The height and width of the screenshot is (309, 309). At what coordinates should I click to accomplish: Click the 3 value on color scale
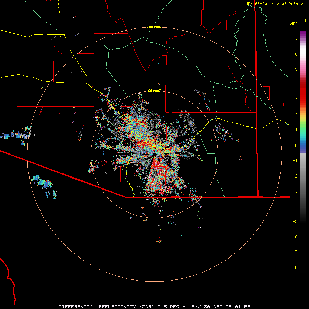(x=296, y=100)
